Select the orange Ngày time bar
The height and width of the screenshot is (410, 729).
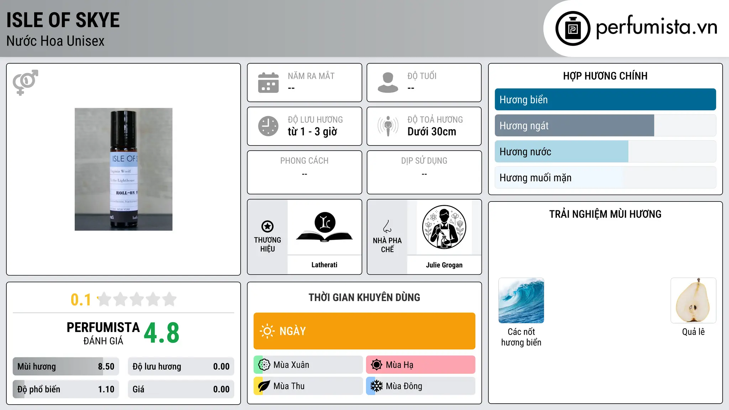click(364, 331)
